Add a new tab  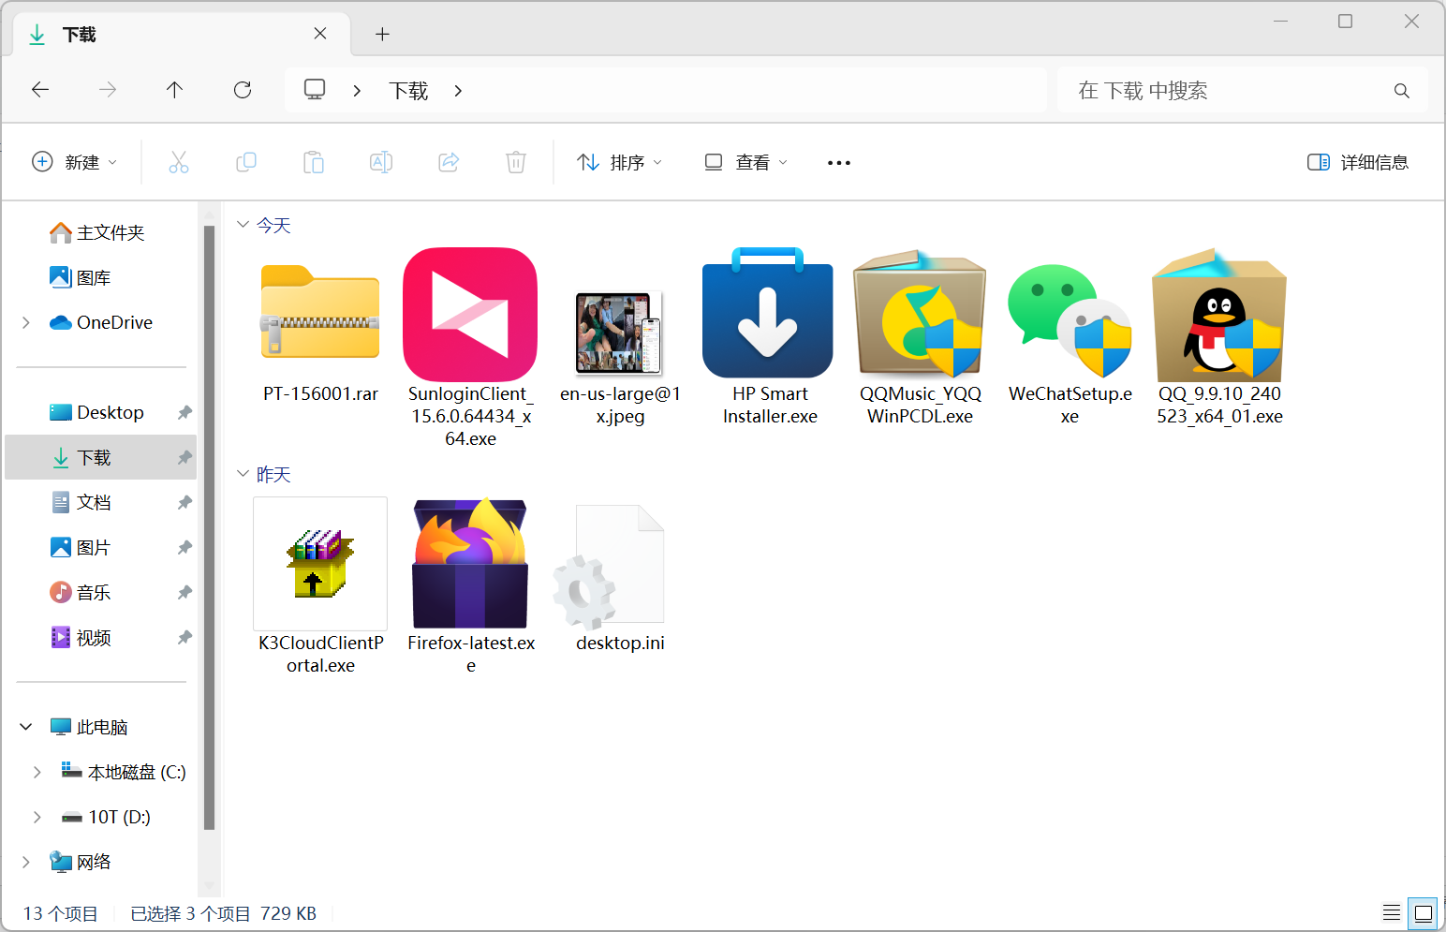coord(382,34)
